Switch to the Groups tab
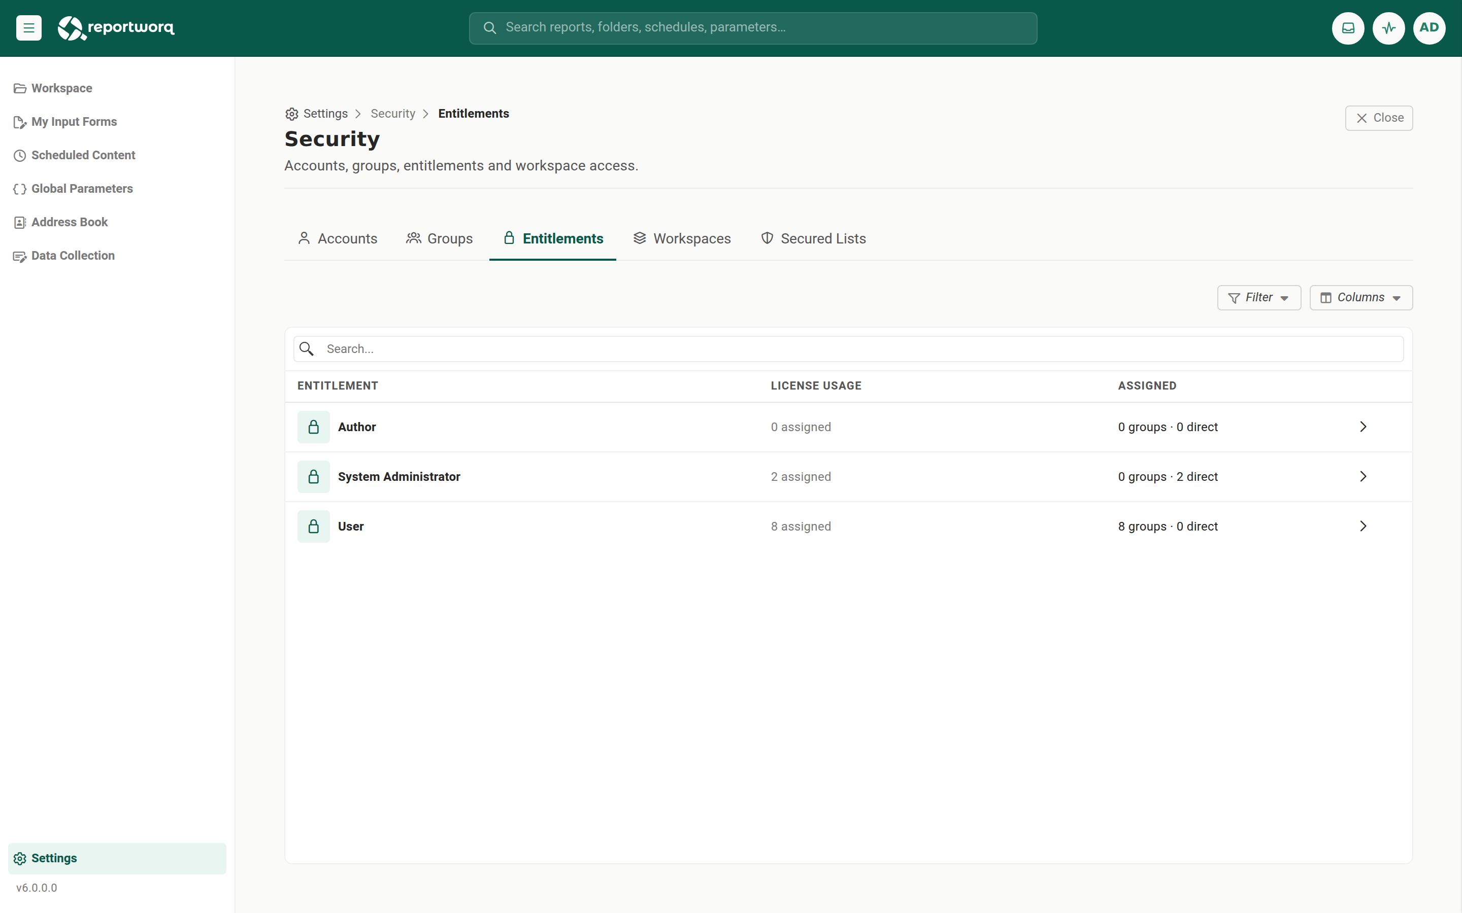This screenshot has height=913, width=1462. coord(439,238)
